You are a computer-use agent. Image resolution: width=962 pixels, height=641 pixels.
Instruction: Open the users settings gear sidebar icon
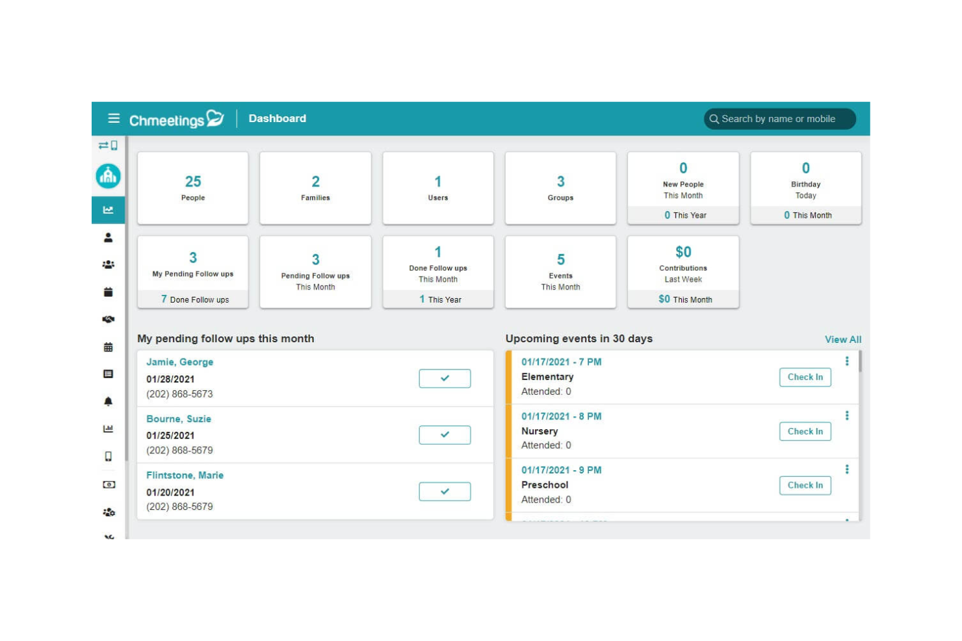109,512
